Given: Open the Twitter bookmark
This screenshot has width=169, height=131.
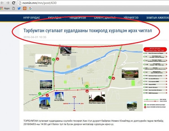Looking at the screenshot, I should tap(19, 8).
